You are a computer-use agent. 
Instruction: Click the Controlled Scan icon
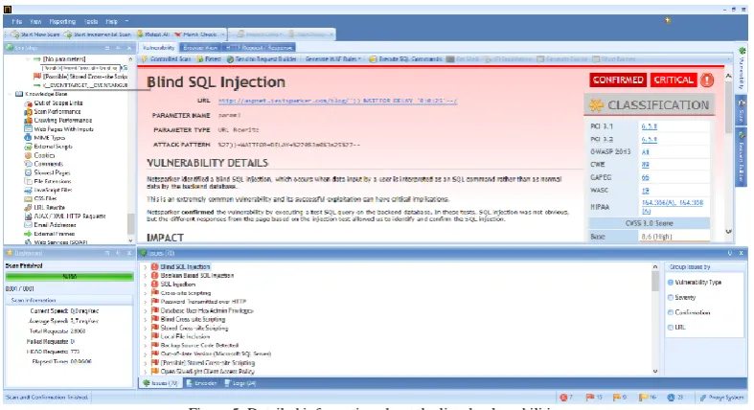click(145, 59)
